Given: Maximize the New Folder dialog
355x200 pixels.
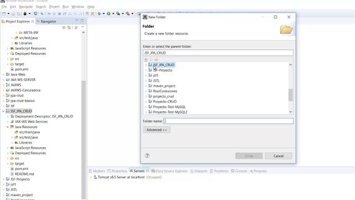Looking at the screenshot, I should click(x=275, y=17).
